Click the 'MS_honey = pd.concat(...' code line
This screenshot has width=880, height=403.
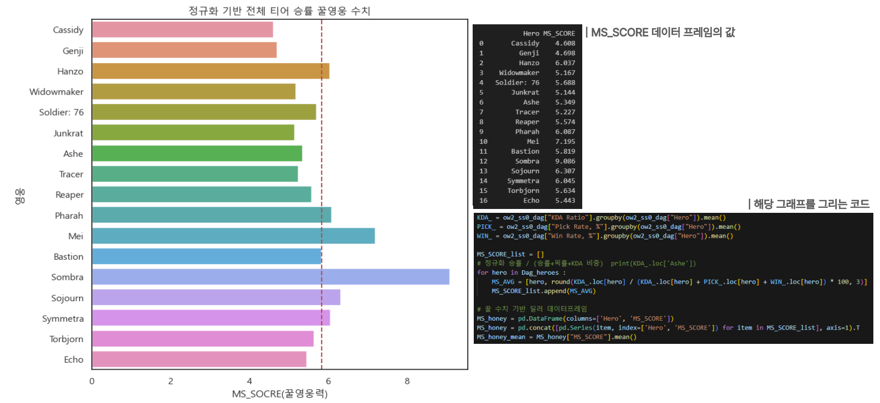point(668,328)
